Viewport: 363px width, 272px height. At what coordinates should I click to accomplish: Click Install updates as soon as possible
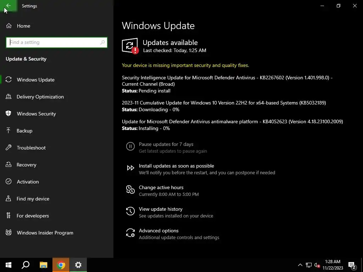point(177,166)
